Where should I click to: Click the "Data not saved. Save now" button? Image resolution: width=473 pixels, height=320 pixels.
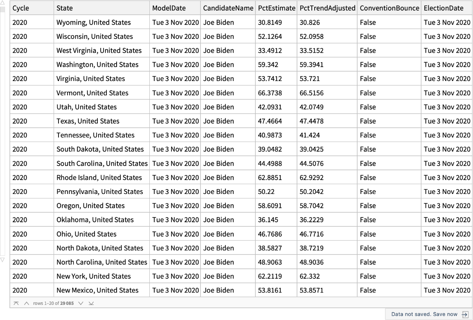(424, 314)
